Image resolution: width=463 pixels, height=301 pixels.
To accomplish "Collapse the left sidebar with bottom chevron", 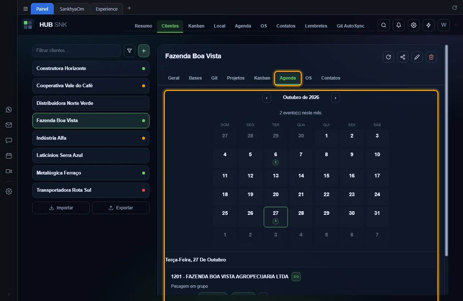I will click(x=9, y=294).
